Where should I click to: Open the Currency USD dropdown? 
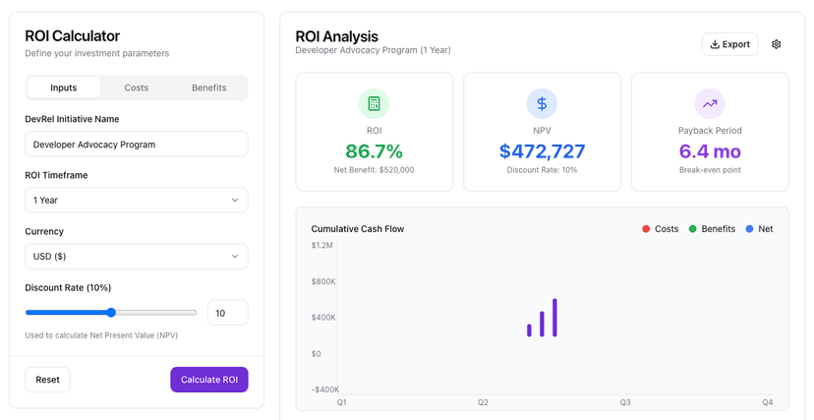[x=136, y=256]
